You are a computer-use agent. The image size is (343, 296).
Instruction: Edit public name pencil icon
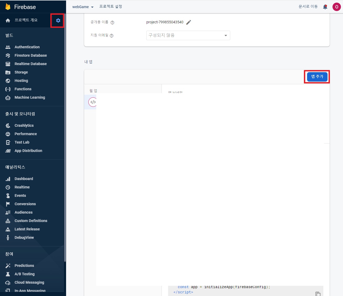(x=189, y=22)
